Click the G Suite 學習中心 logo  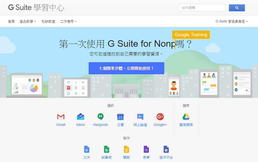pyautogui.click(x=36, y=8)
